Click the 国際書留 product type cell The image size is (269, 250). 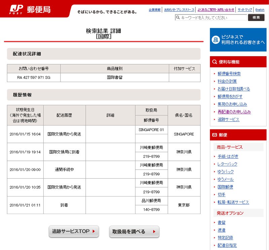tap(115, 77)
